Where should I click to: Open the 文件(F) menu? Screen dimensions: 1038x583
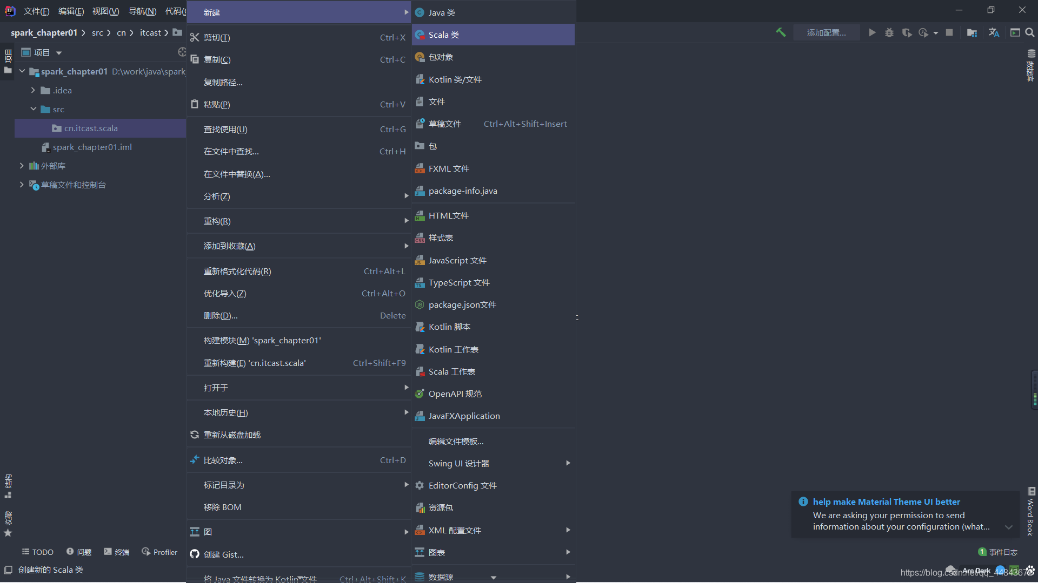[36, 11]
